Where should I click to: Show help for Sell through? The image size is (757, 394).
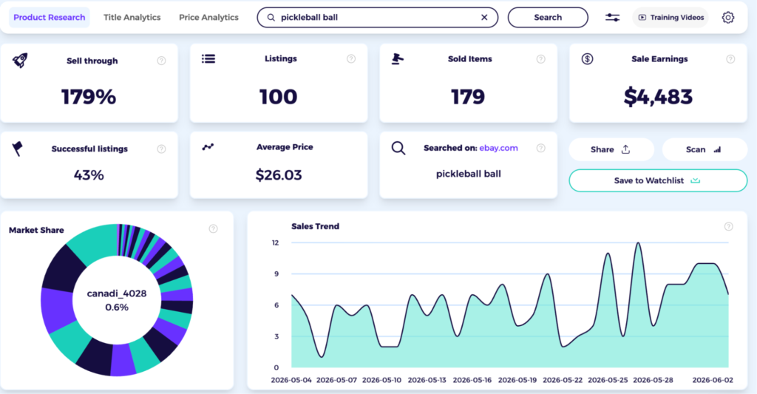pos(161,61)
